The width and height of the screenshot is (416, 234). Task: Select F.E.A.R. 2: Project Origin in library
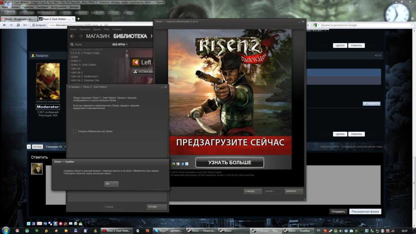click(85, 53)
